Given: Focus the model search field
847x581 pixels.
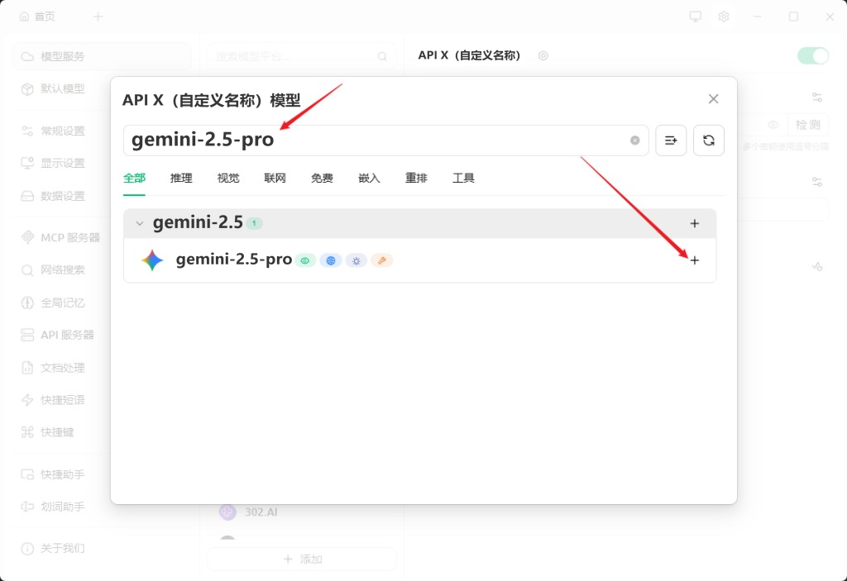Looking at the screenshot, I should click(385, 140).
